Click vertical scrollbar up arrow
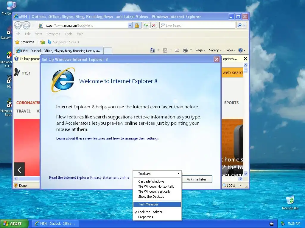 245,65
